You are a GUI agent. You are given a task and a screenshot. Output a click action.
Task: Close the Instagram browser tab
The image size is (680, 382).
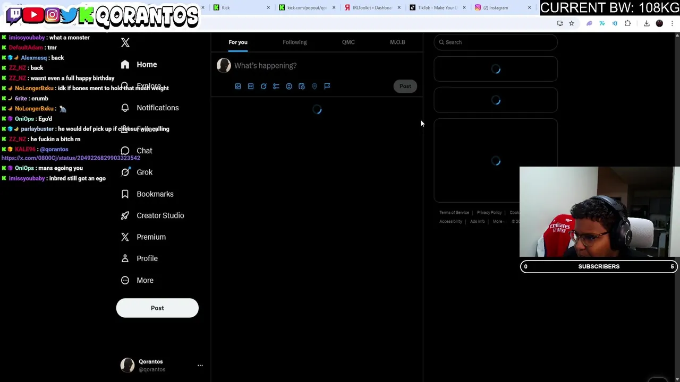(529, 7)
